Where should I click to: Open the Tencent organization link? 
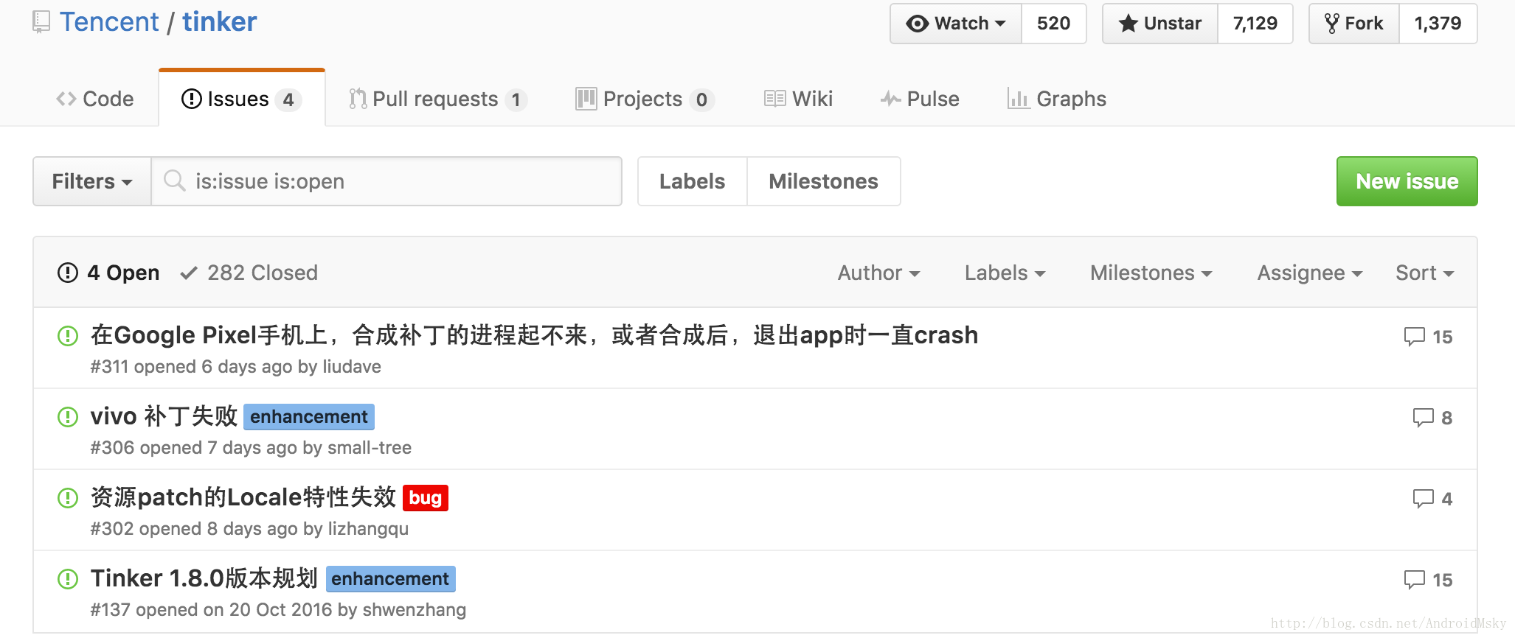point(109,22)
